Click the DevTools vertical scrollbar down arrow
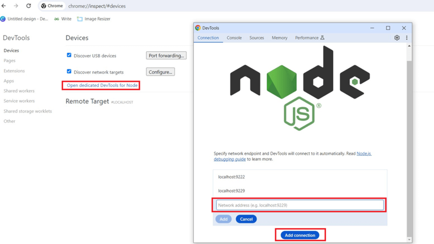Viewport: 434px width, 244px height. tap(409, 239)
